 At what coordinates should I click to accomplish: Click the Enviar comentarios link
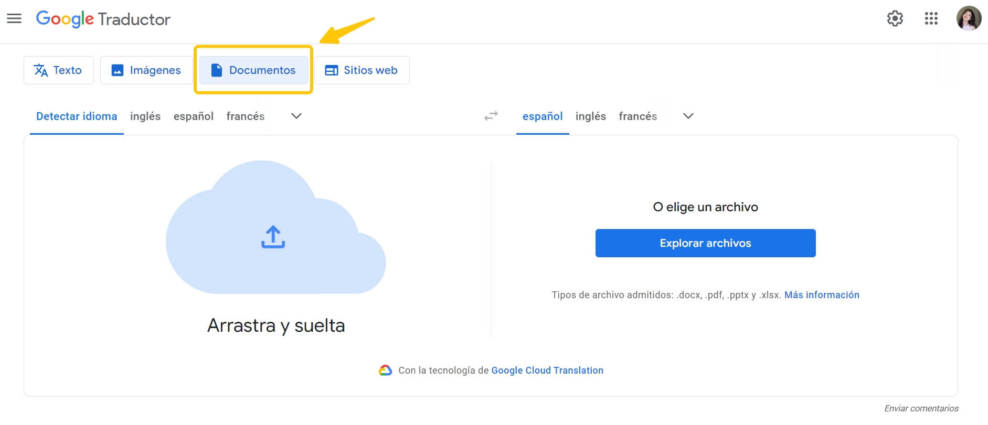[921, 408]
